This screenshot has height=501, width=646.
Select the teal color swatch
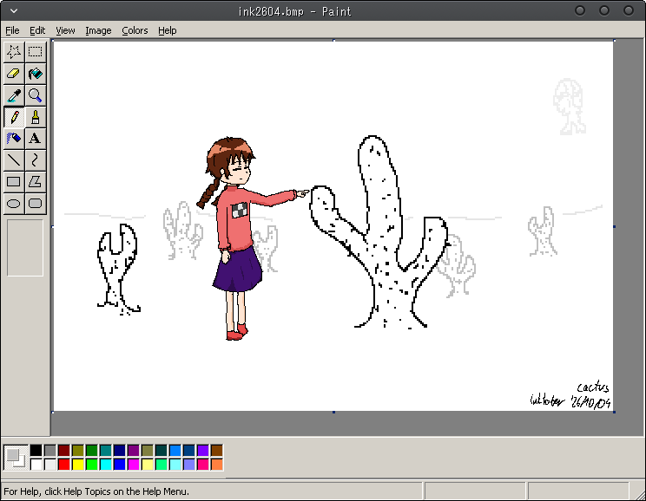point(106,451)
